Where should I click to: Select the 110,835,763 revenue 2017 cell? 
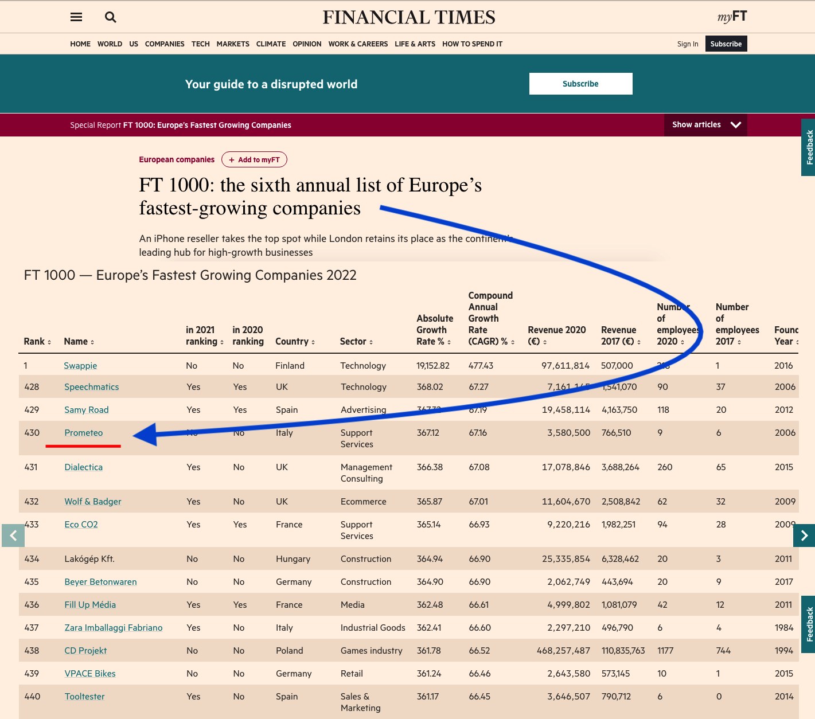[623, 651]
